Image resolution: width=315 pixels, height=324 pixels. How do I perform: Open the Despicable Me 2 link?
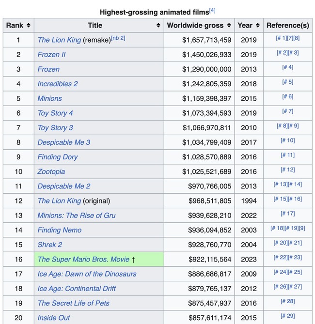64,186
